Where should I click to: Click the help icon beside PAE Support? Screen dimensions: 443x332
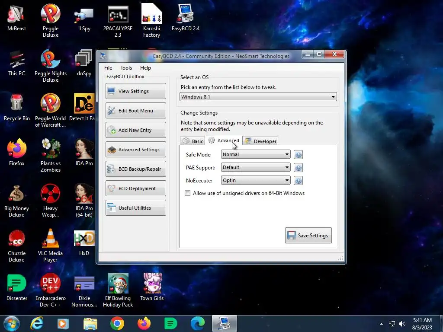298,167
